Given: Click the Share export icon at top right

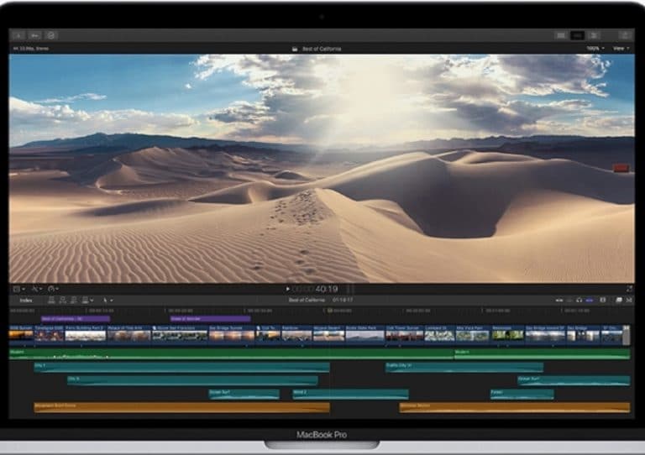Looking at the screenshot, I should pyautogui.click(x=625, y=35).
